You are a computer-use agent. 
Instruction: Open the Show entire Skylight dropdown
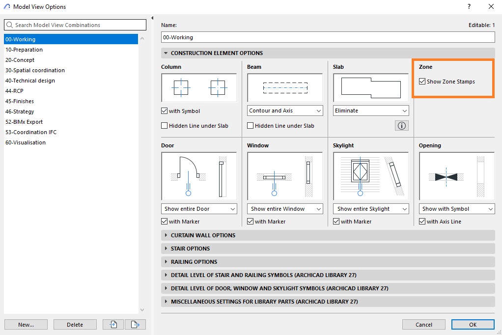371,209
